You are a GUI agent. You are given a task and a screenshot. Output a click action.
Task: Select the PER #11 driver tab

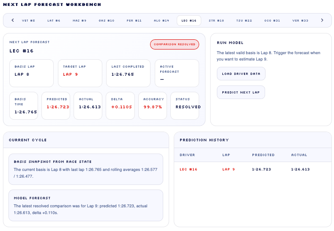[x=134, y=20]
